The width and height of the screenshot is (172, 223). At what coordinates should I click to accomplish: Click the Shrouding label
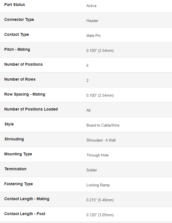pos(14,139)
